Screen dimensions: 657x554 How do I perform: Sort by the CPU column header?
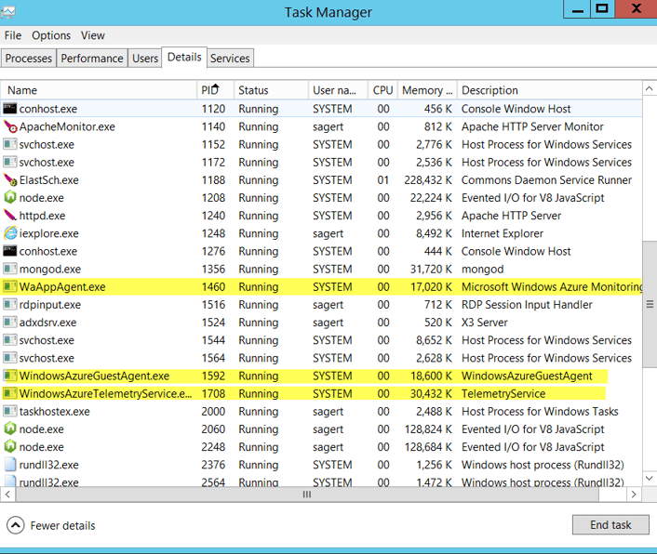(x=382, y=90)
